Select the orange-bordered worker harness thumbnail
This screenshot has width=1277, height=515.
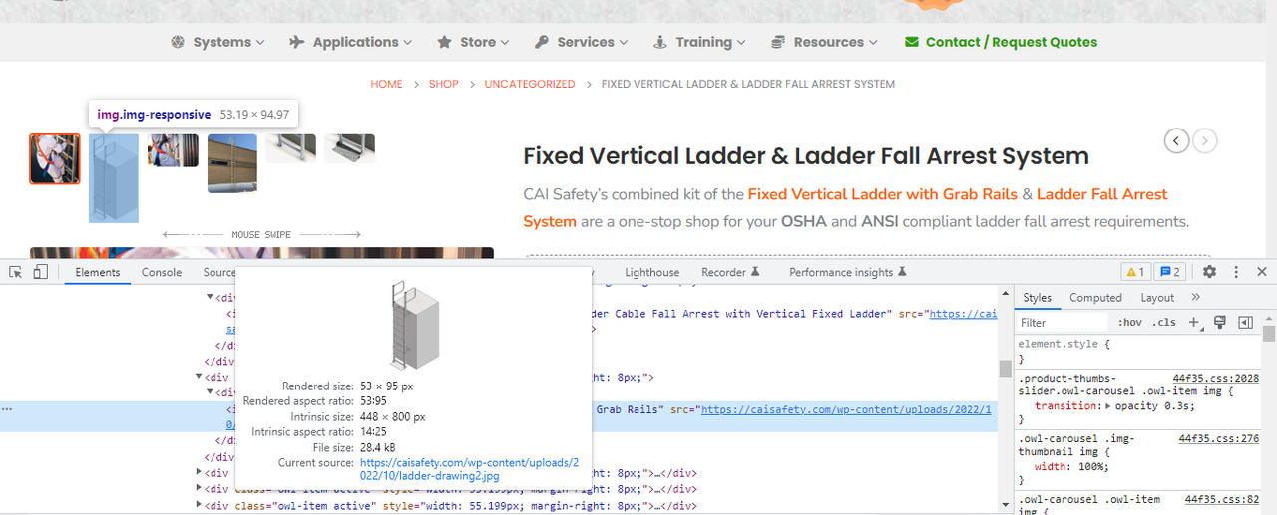55,159
